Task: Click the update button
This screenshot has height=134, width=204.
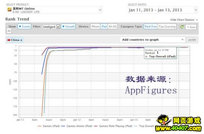Action: (x=192, y=40)
